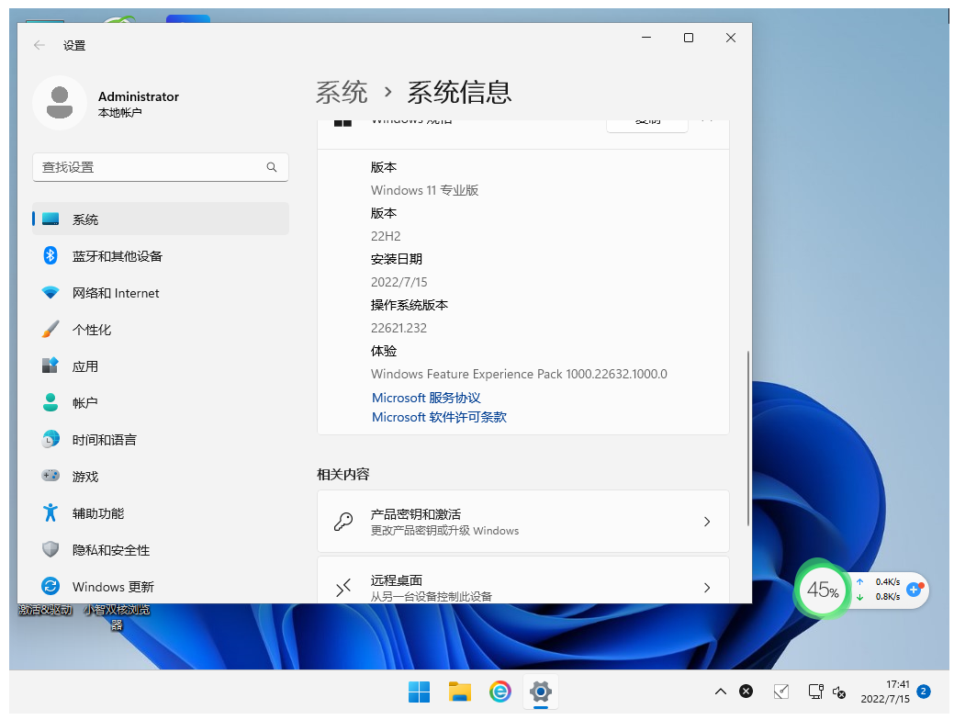Open the Microsoft 软件许可条款 link
Screen dimensions: 954x720
coord(439,418)
